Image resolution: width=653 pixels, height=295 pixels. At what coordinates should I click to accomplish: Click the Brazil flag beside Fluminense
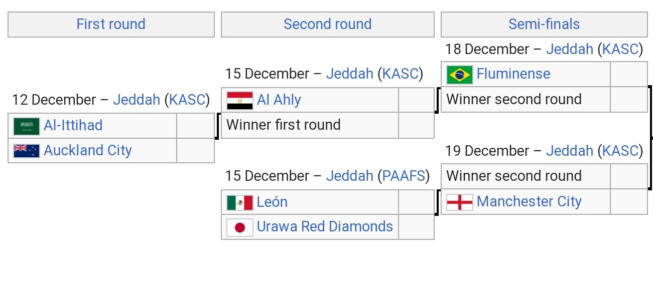tap(460, 75)
